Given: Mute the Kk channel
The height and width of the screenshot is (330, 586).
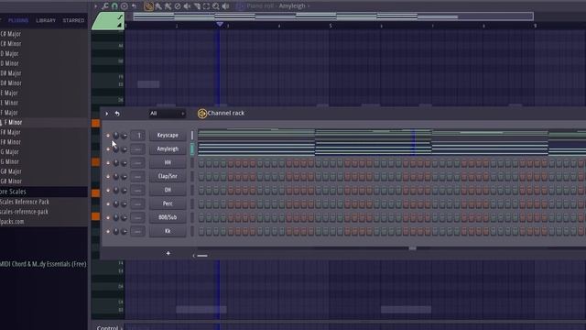Looking at the screenshot, I should (108, 232).
